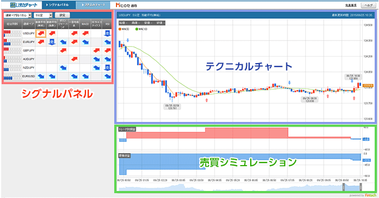Click the 累積損益 pane label
Screen dimensions: 379x198
[x=124, y=156]
